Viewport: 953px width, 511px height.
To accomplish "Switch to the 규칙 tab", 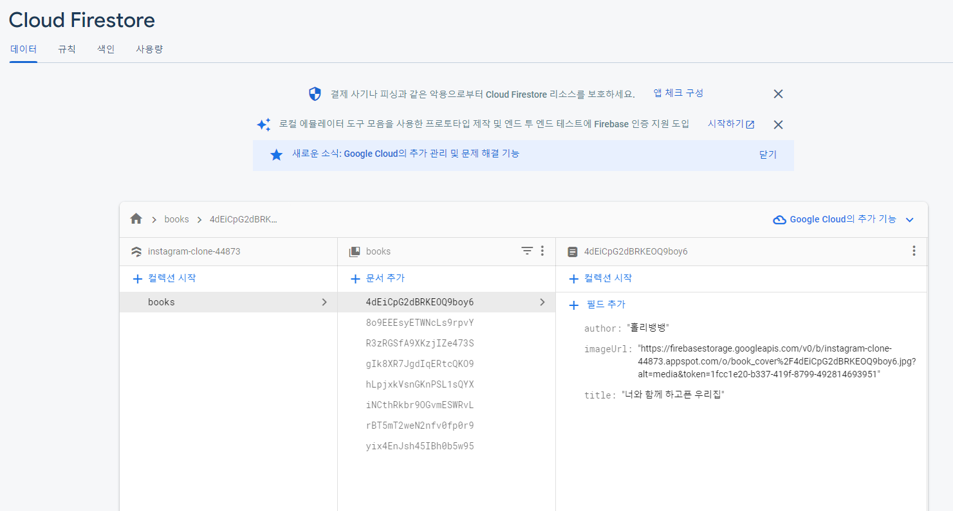I will [x=67, y=49].
